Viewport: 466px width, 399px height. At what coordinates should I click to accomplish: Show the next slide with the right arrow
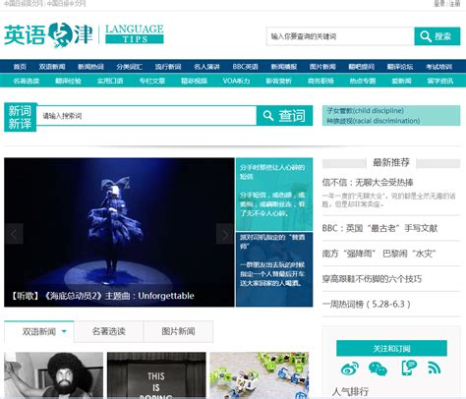(225, 234)
